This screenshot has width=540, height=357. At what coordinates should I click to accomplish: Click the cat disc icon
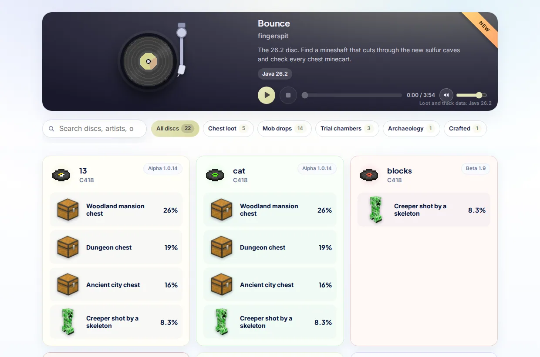coord(215,175)
